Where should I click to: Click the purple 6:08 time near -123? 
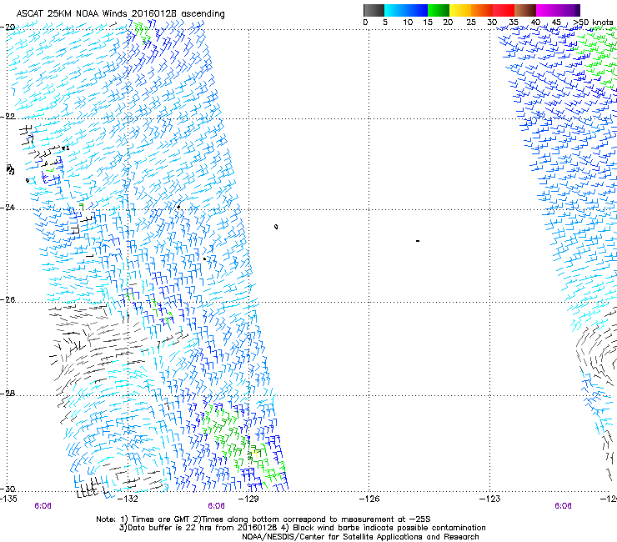tap(563, 506)
